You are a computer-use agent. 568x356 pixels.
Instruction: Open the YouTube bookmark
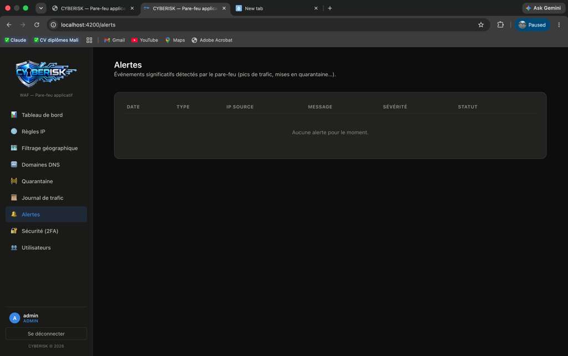[x=145, y=40]
